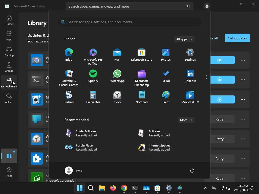The image size is (259, 194).
Task: Open taskbar Search
Action: point(91,188)
